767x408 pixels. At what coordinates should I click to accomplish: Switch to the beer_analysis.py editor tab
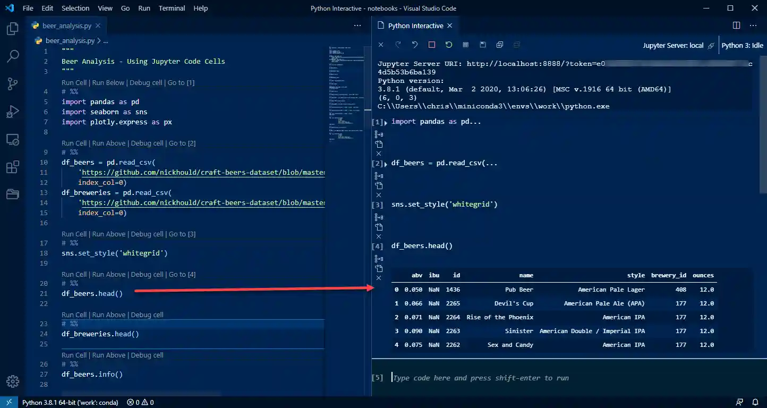coord(66,25)
